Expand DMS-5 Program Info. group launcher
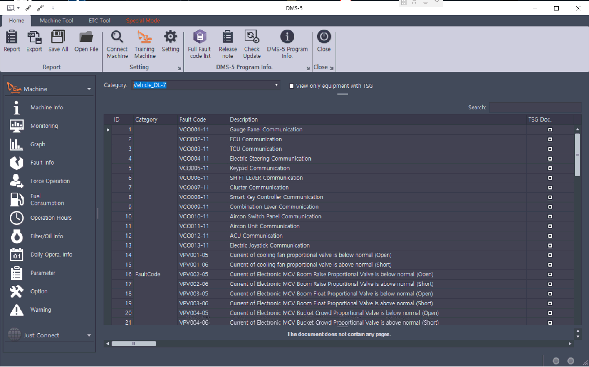Viewport: 589px width, 367px height. pyautogui.click(x=308, y=68)
